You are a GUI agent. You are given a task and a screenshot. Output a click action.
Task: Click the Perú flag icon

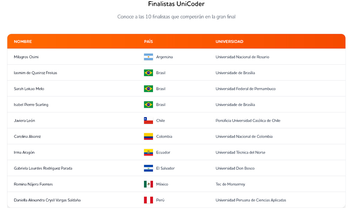click(x=148, y=200)
